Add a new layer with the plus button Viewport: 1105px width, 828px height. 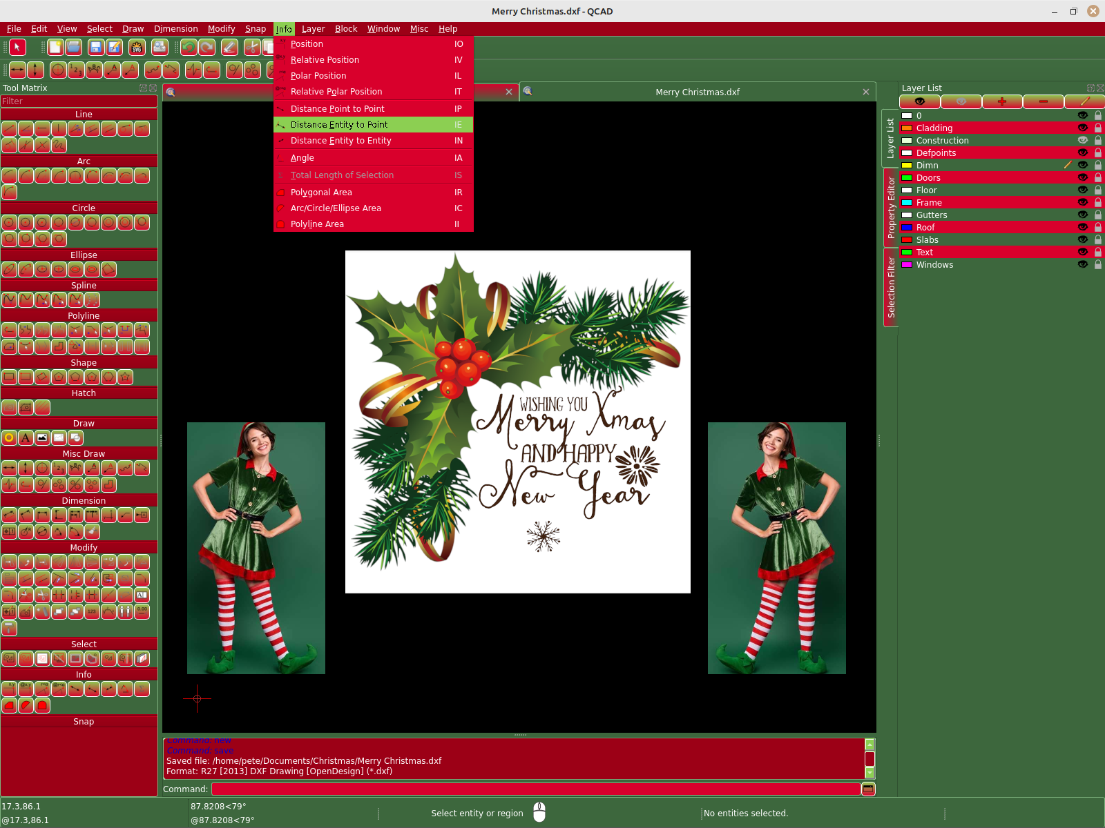coord(1001,101)
